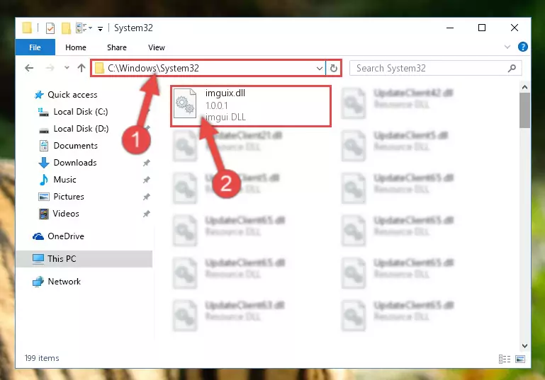Click the folder icon in title bar
545x380 pixels.
[27, 28]
